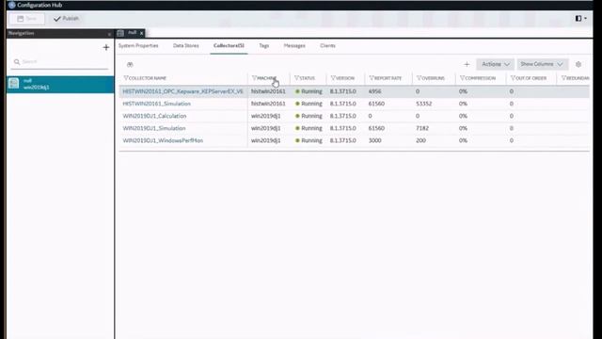The width and height of the screenshot is (602, 339).
Task: Switch to the Collectors(5) tab
Action: pyautogui.click(x=229, y=46)
